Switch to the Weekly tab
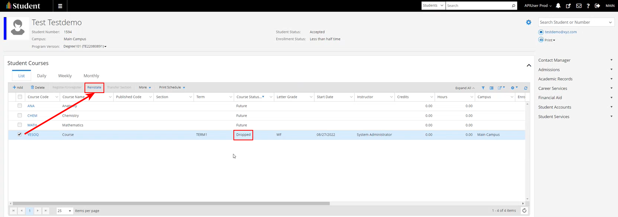This screenshot has width=618, height=217. [65, 76]
